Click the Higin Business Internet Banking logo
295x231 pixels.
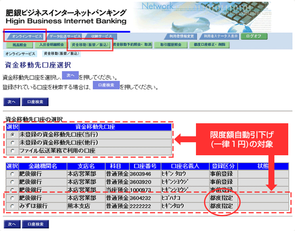[x=66, y=17]
